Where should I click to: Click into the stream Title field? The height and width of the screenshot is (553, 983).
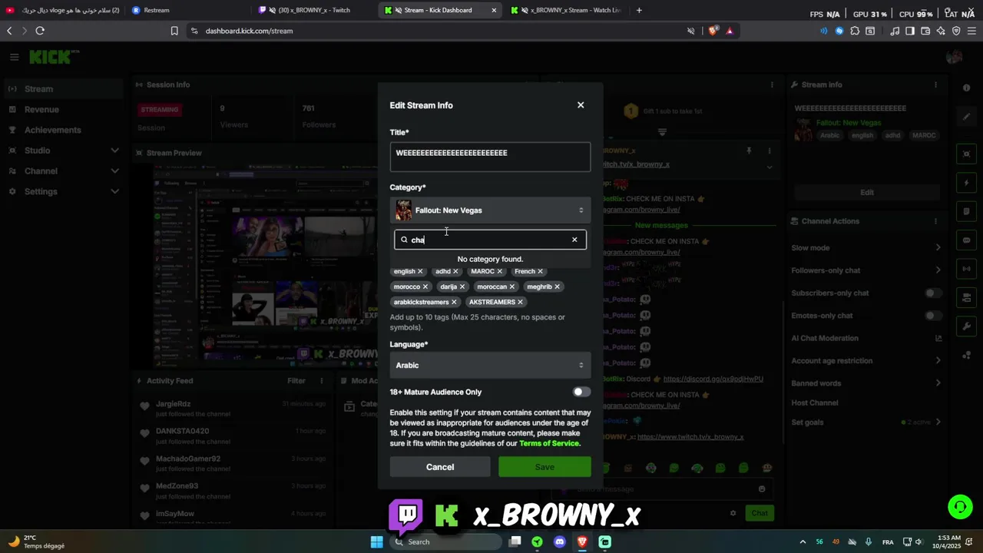point(490,157)
